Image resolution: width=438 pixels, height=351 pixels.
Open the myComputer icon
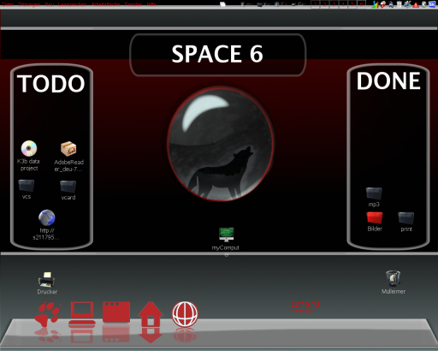(x=227, y=235)
